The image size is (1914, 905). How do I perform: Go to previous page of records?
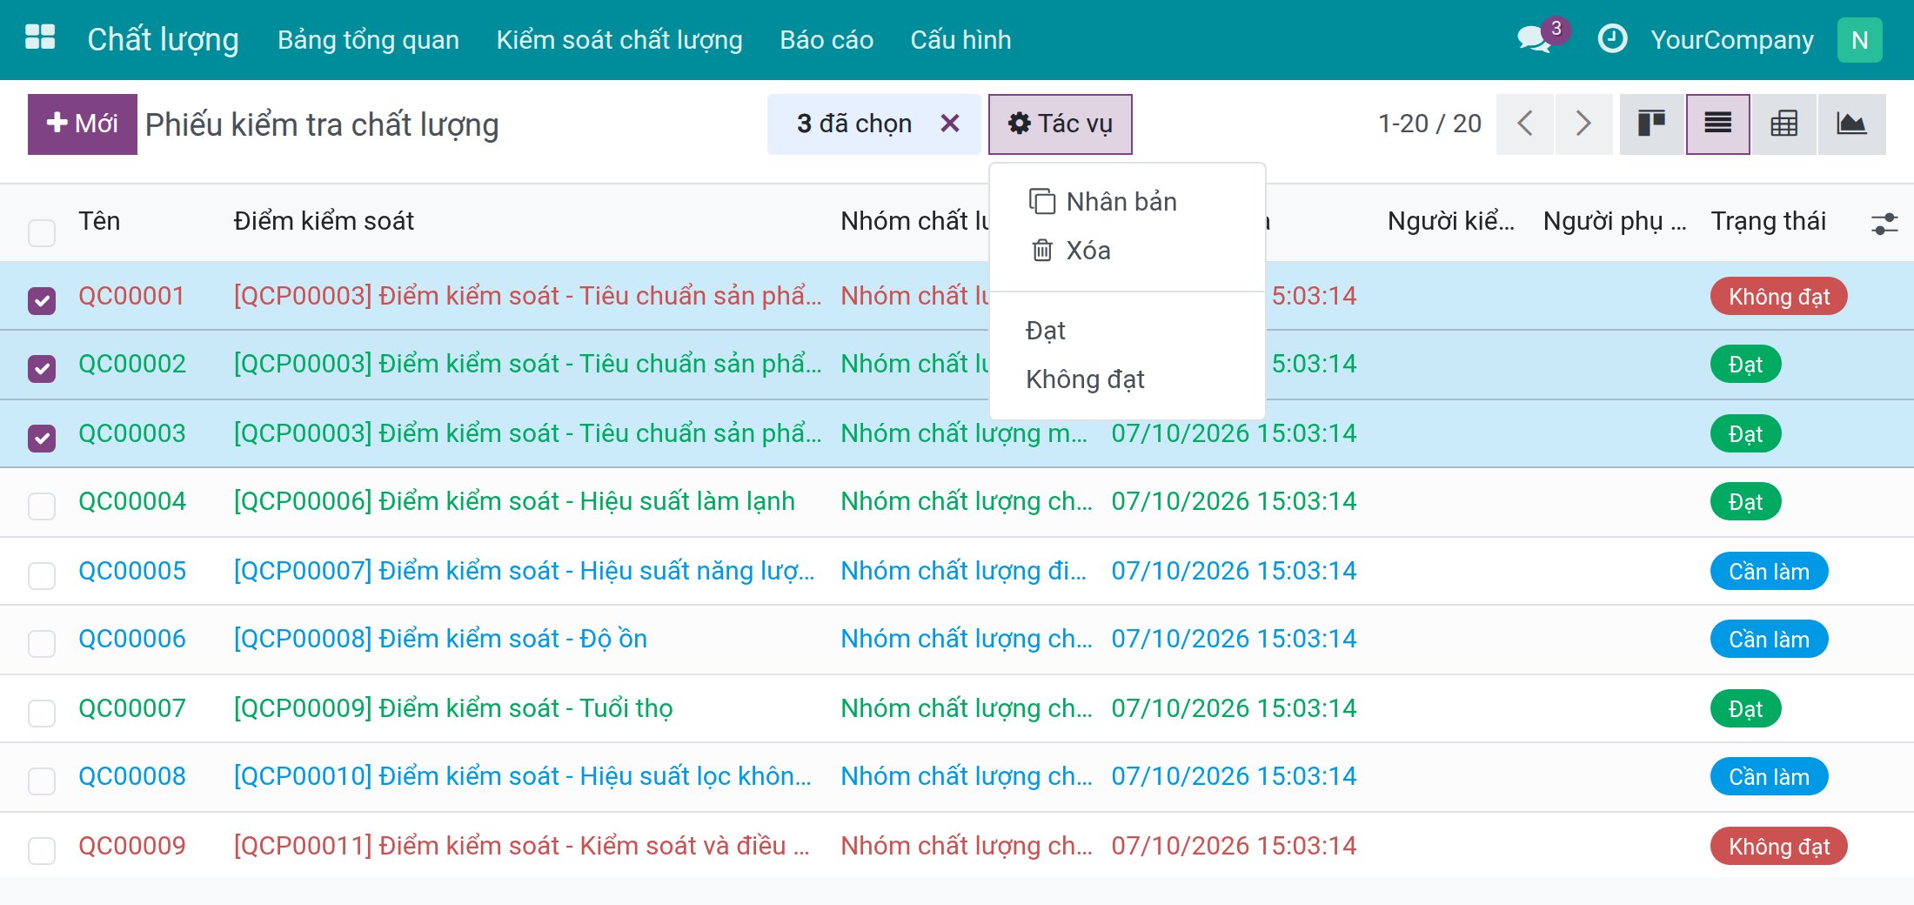coord(1525,124)
